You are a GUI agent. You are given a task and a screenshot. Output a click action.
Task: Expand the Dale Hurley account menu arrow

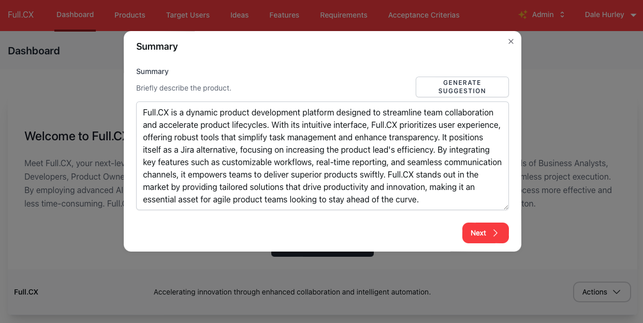pyautogui.click(x=633, y=15)
